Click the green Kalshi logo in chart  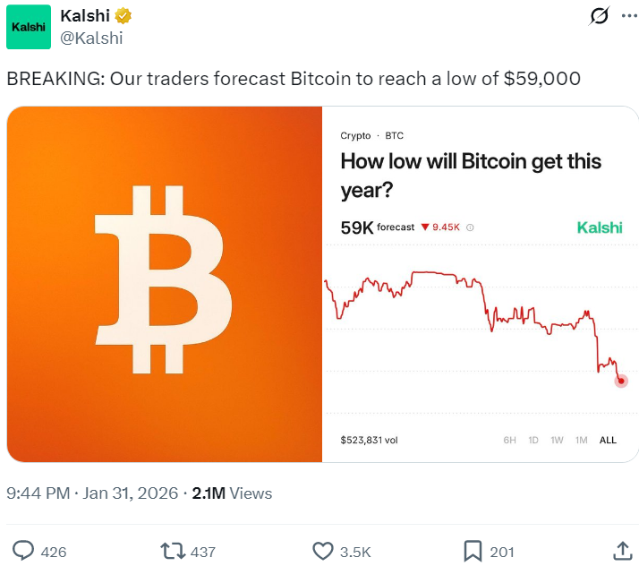click(599, 227)
